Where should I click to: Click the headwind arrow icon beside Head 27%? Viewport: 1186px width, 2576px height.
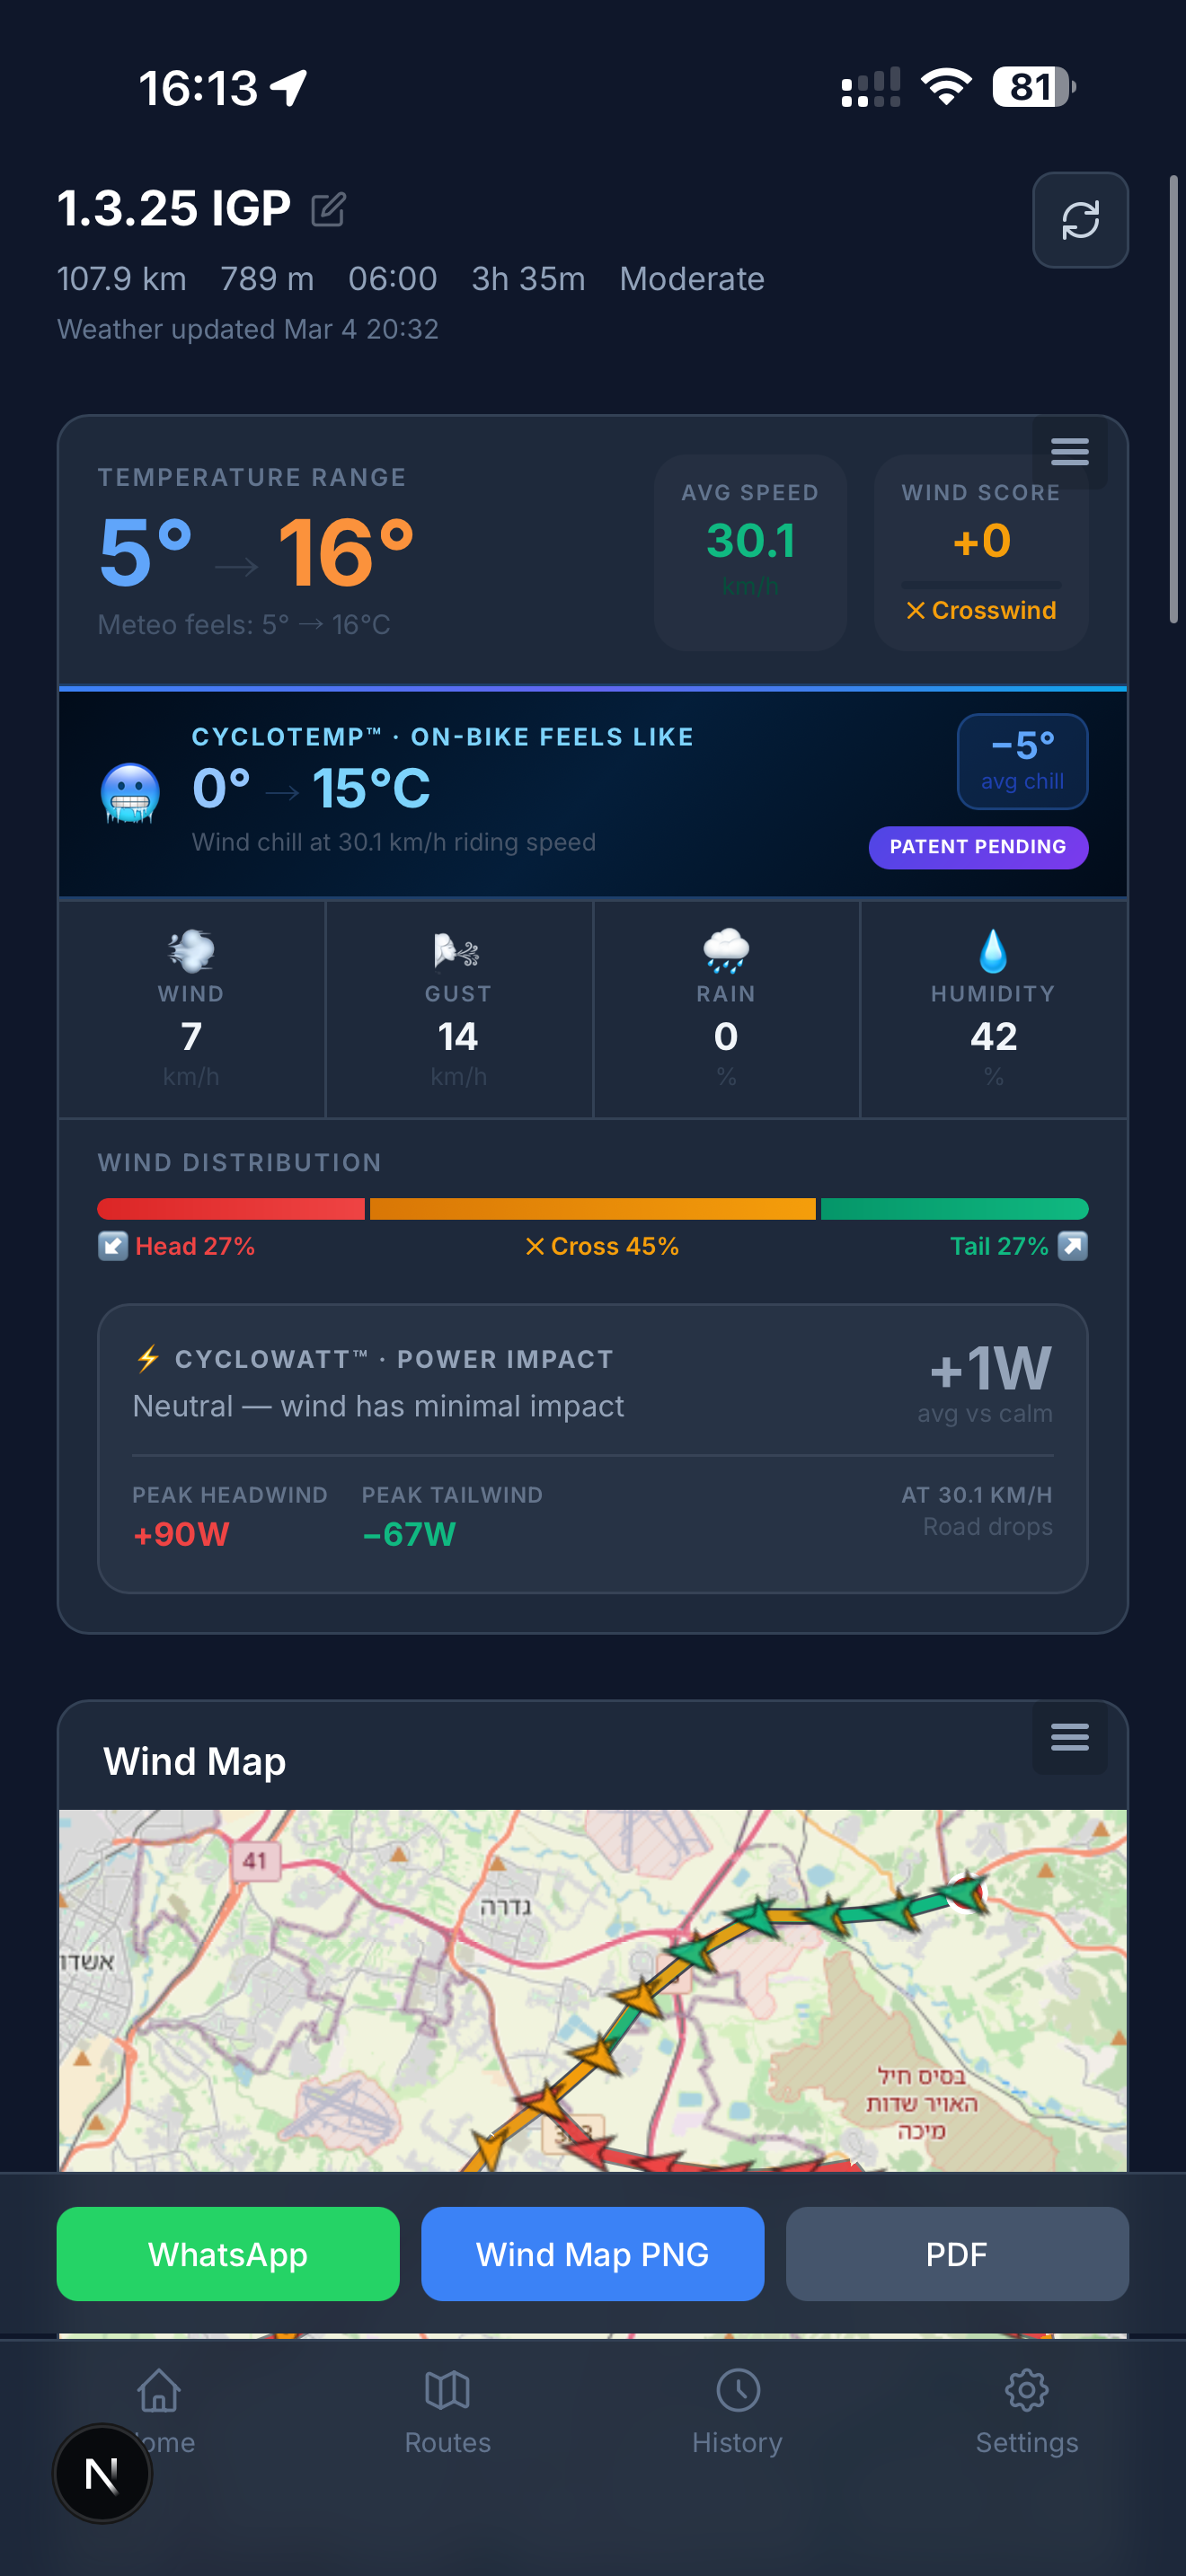[113, 1246]
